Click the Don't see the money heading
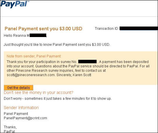 (38, 92)
